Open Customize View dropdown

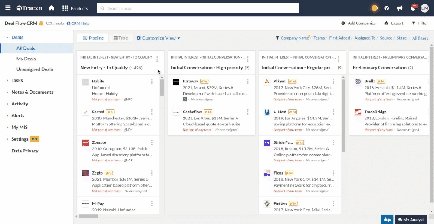click(158, 38)
